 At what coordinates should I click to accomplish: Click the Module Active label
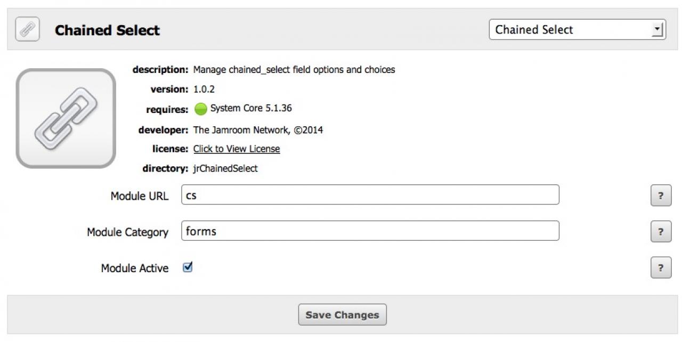pyautogui.click(x=135, y=268)
